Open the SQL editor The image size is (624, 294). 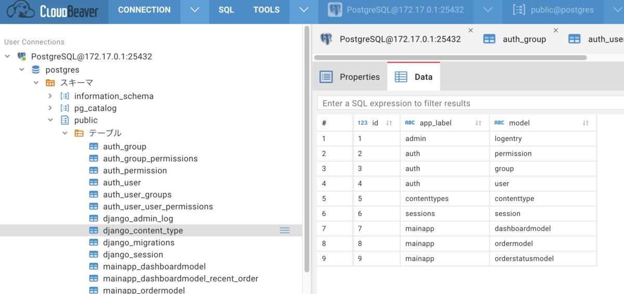226,10
